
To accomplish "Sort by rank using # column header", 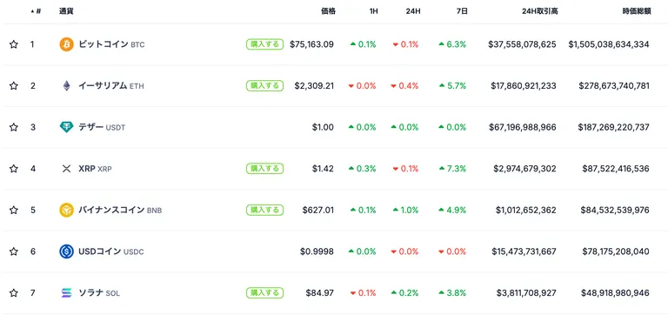I will click(37, 11).
